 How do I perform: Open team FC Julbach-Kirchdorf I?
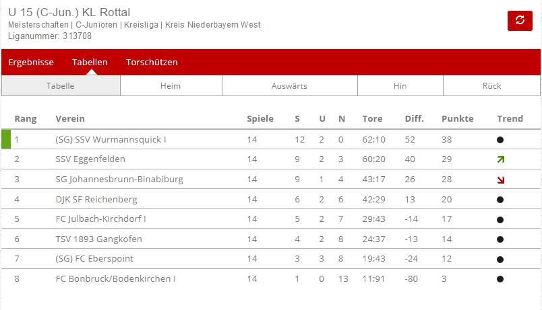coord(100,219)
